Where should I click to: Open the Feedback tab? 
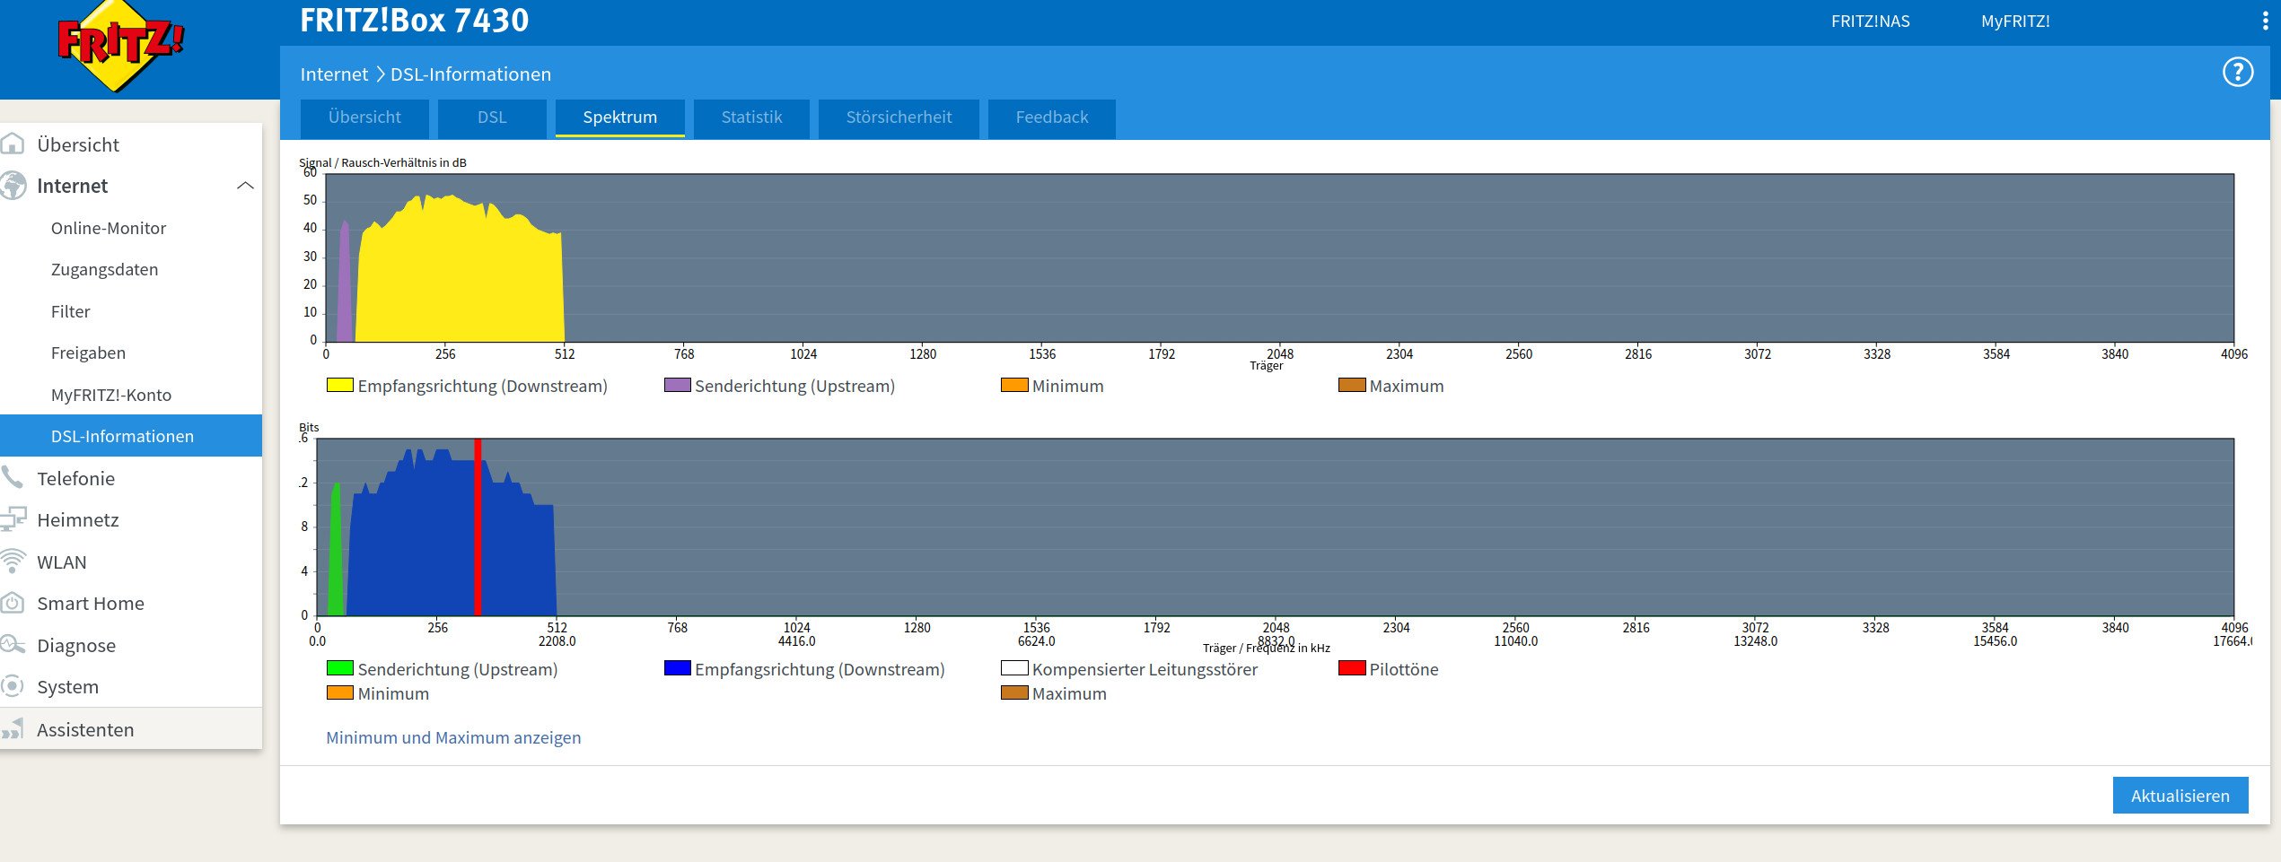(1051, 118)
